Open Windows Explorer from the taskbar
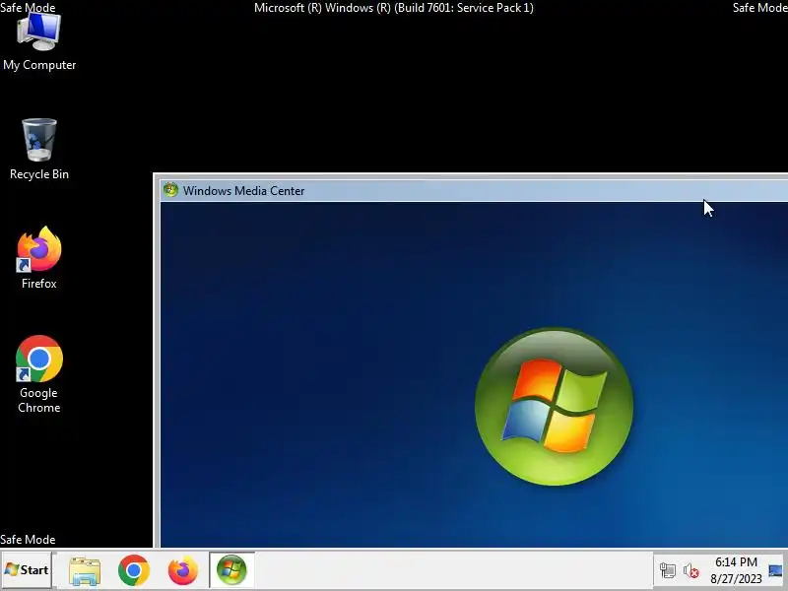 [85, 570]
